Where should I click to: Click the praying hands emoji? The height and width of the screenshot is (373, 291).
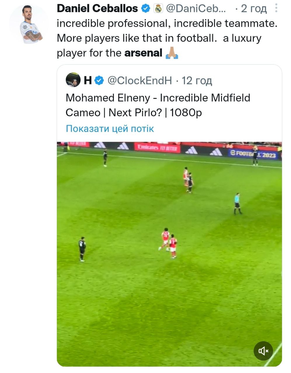172,53
